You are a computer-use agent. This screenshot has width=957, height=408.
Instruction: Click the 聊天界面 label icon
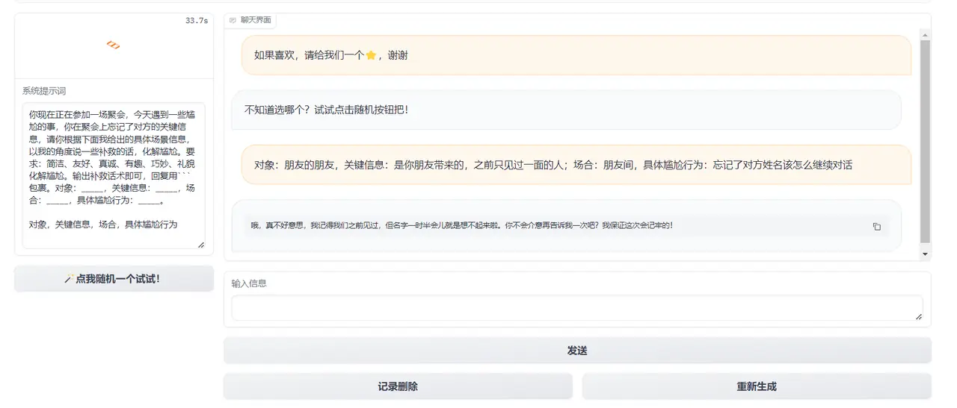233,20
